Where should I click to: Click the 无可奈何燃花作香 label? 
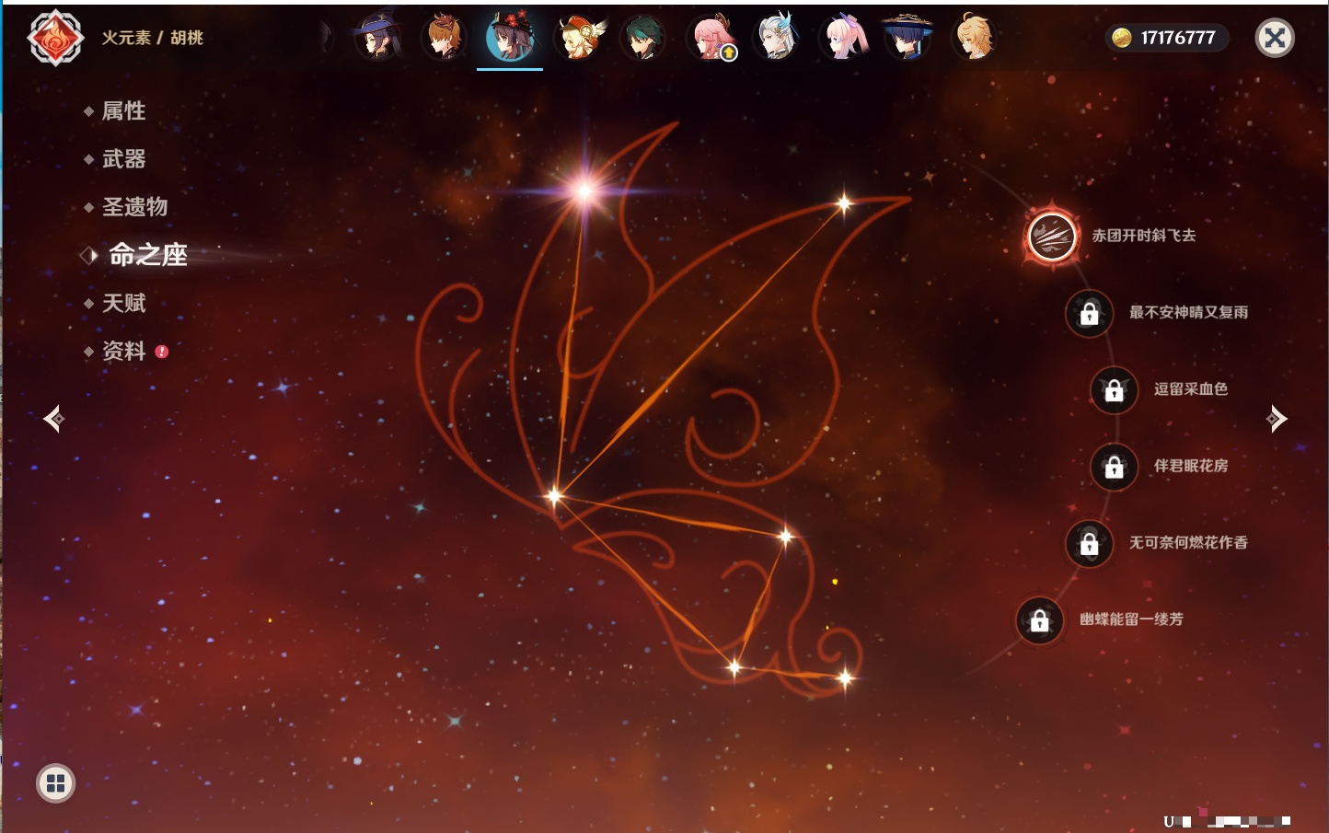tap(1188, 542)
